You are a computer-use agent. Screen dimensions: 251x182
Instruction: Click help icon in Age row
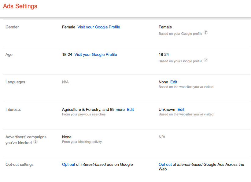tap(206, 60)
